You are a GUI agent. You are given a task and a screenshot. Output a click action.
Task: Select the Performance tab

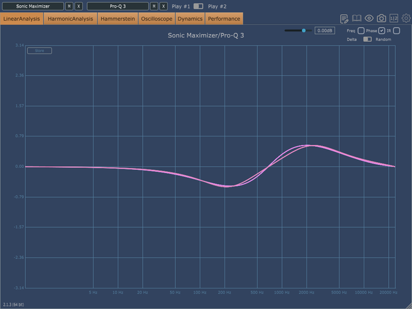224,19
